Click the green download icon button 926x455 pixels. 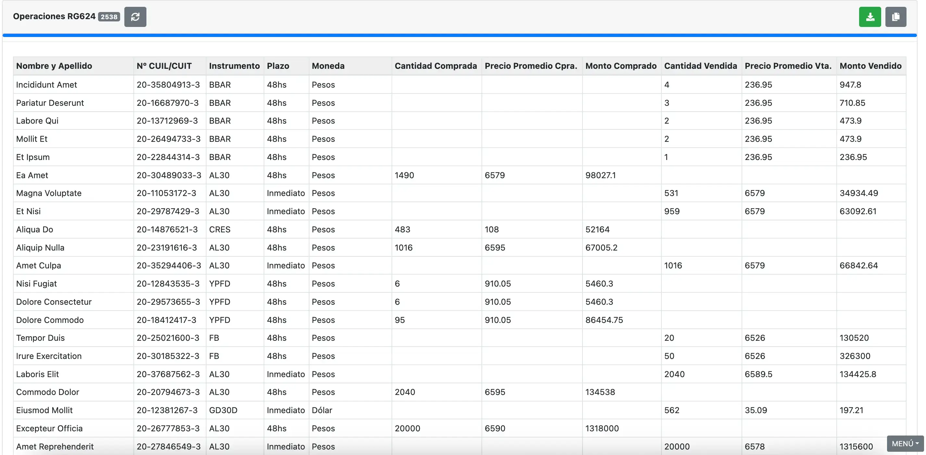tap(870, 17)
